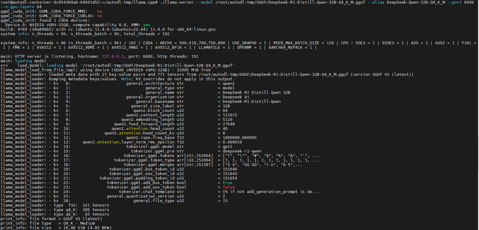Click the 'general.file_type' key

pos(154,201)
